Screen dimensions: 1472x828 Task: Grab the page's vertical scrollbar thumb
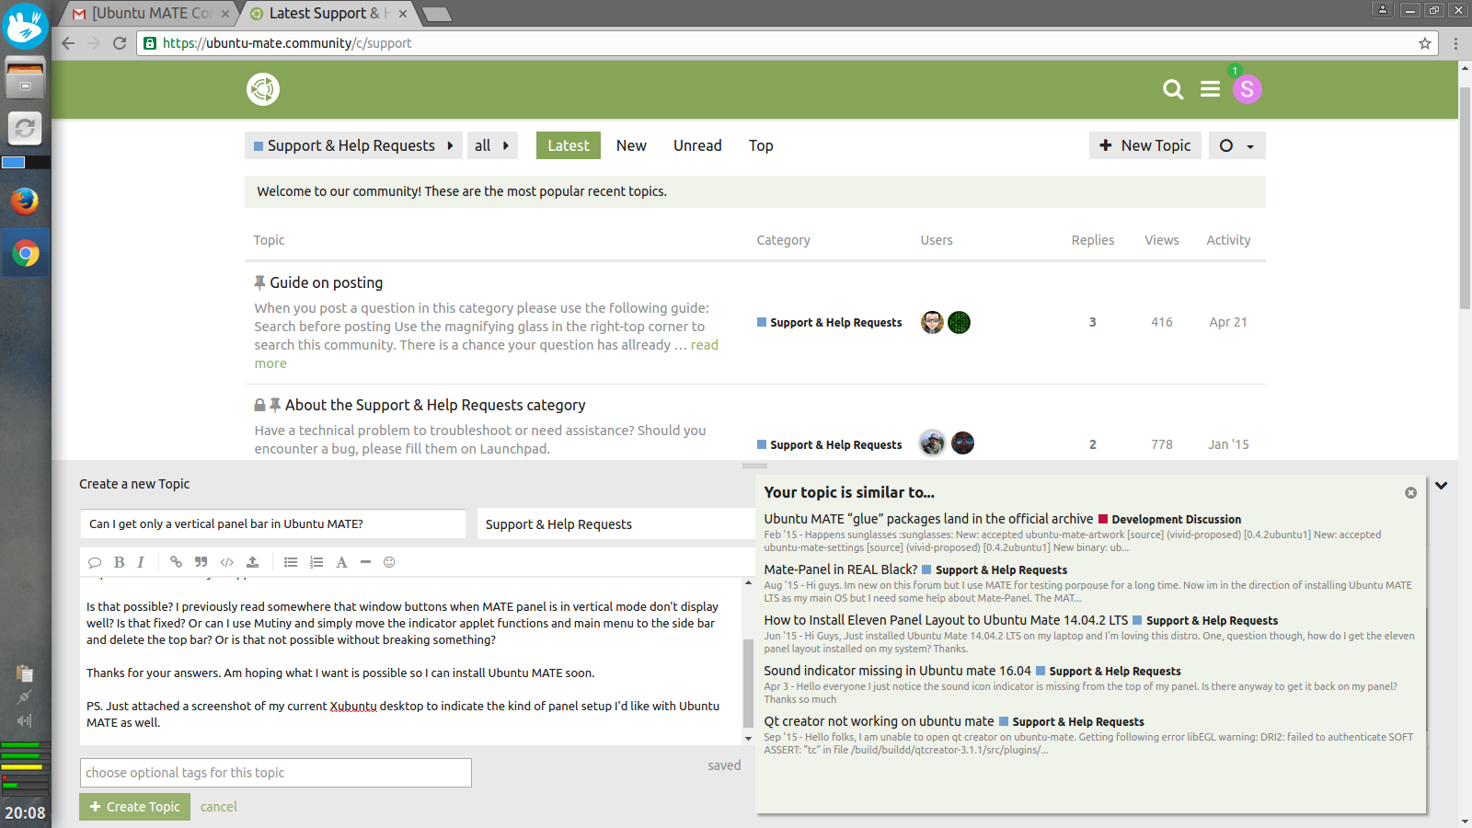point(1465,198)
